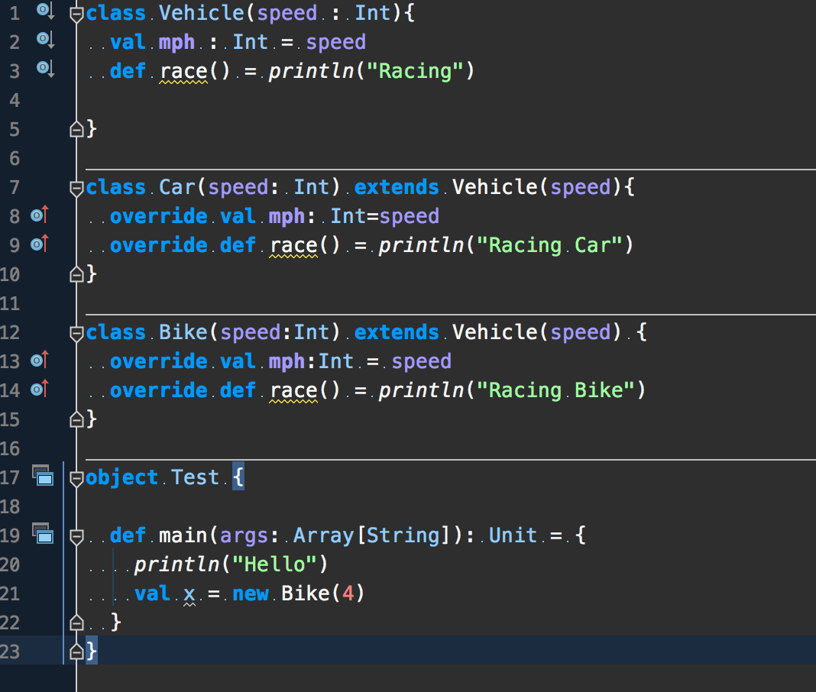This screenshot has height=692, width=816.
Task: Click the closing fold marker on line 23
Action: pyautogui.click(x=76, y=651)
